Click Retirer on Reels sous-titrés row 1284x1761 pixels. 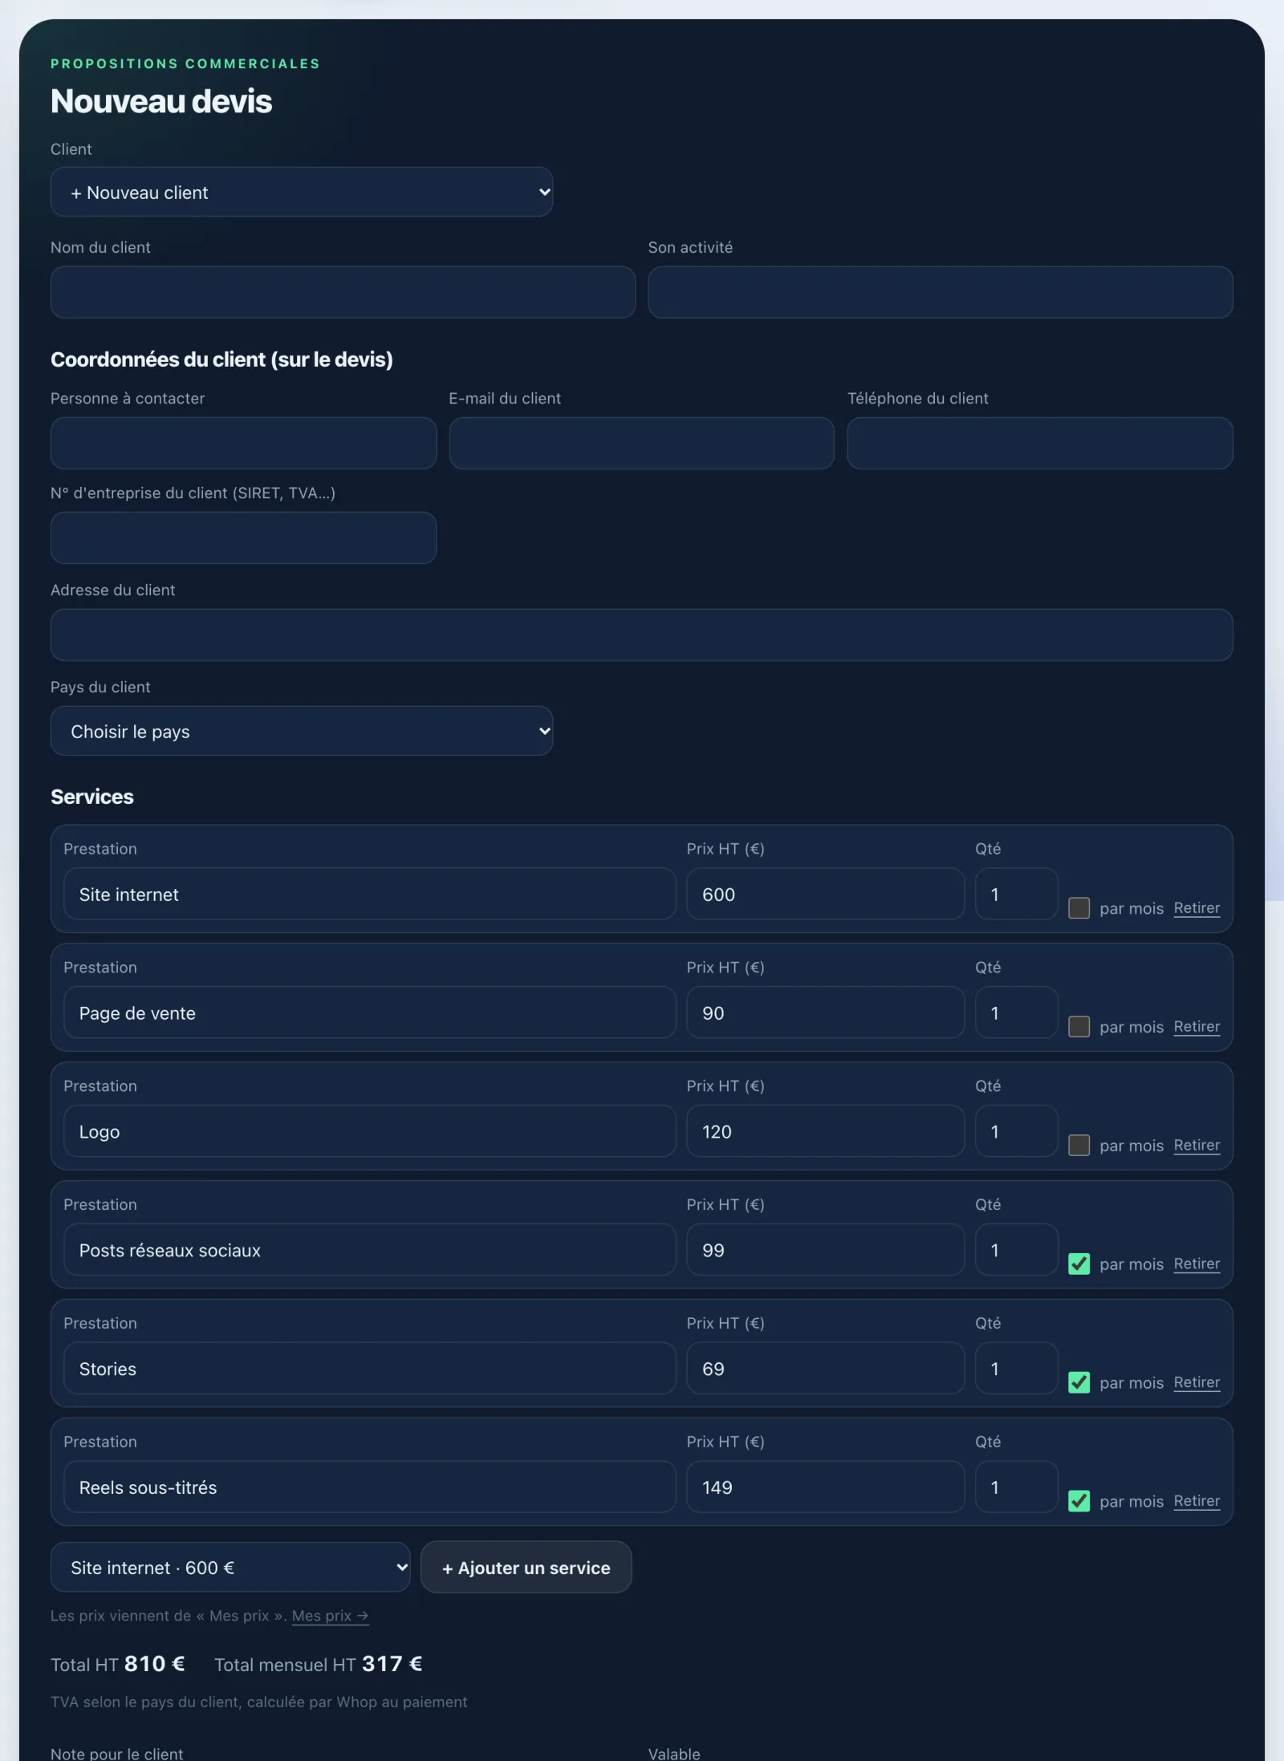pos(1197,1502)
